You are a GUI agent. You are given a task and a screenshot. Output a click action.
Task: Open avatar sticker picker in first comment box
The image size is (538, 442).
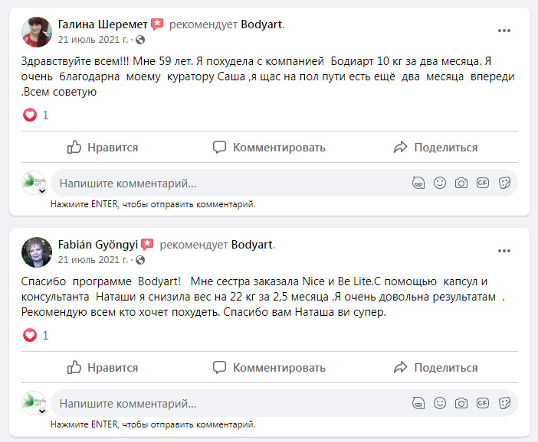[x=418, y=183]
